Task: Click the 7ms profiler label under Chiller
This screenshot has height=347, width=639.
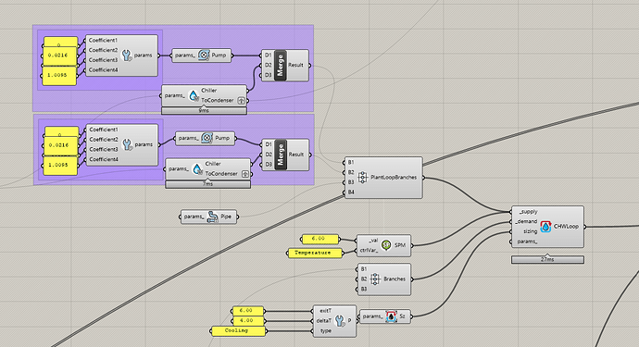Action: [207, 184]
